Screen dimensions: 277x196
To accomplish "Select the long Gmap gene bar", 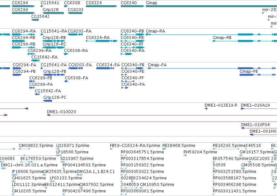I will pos(211,6).
